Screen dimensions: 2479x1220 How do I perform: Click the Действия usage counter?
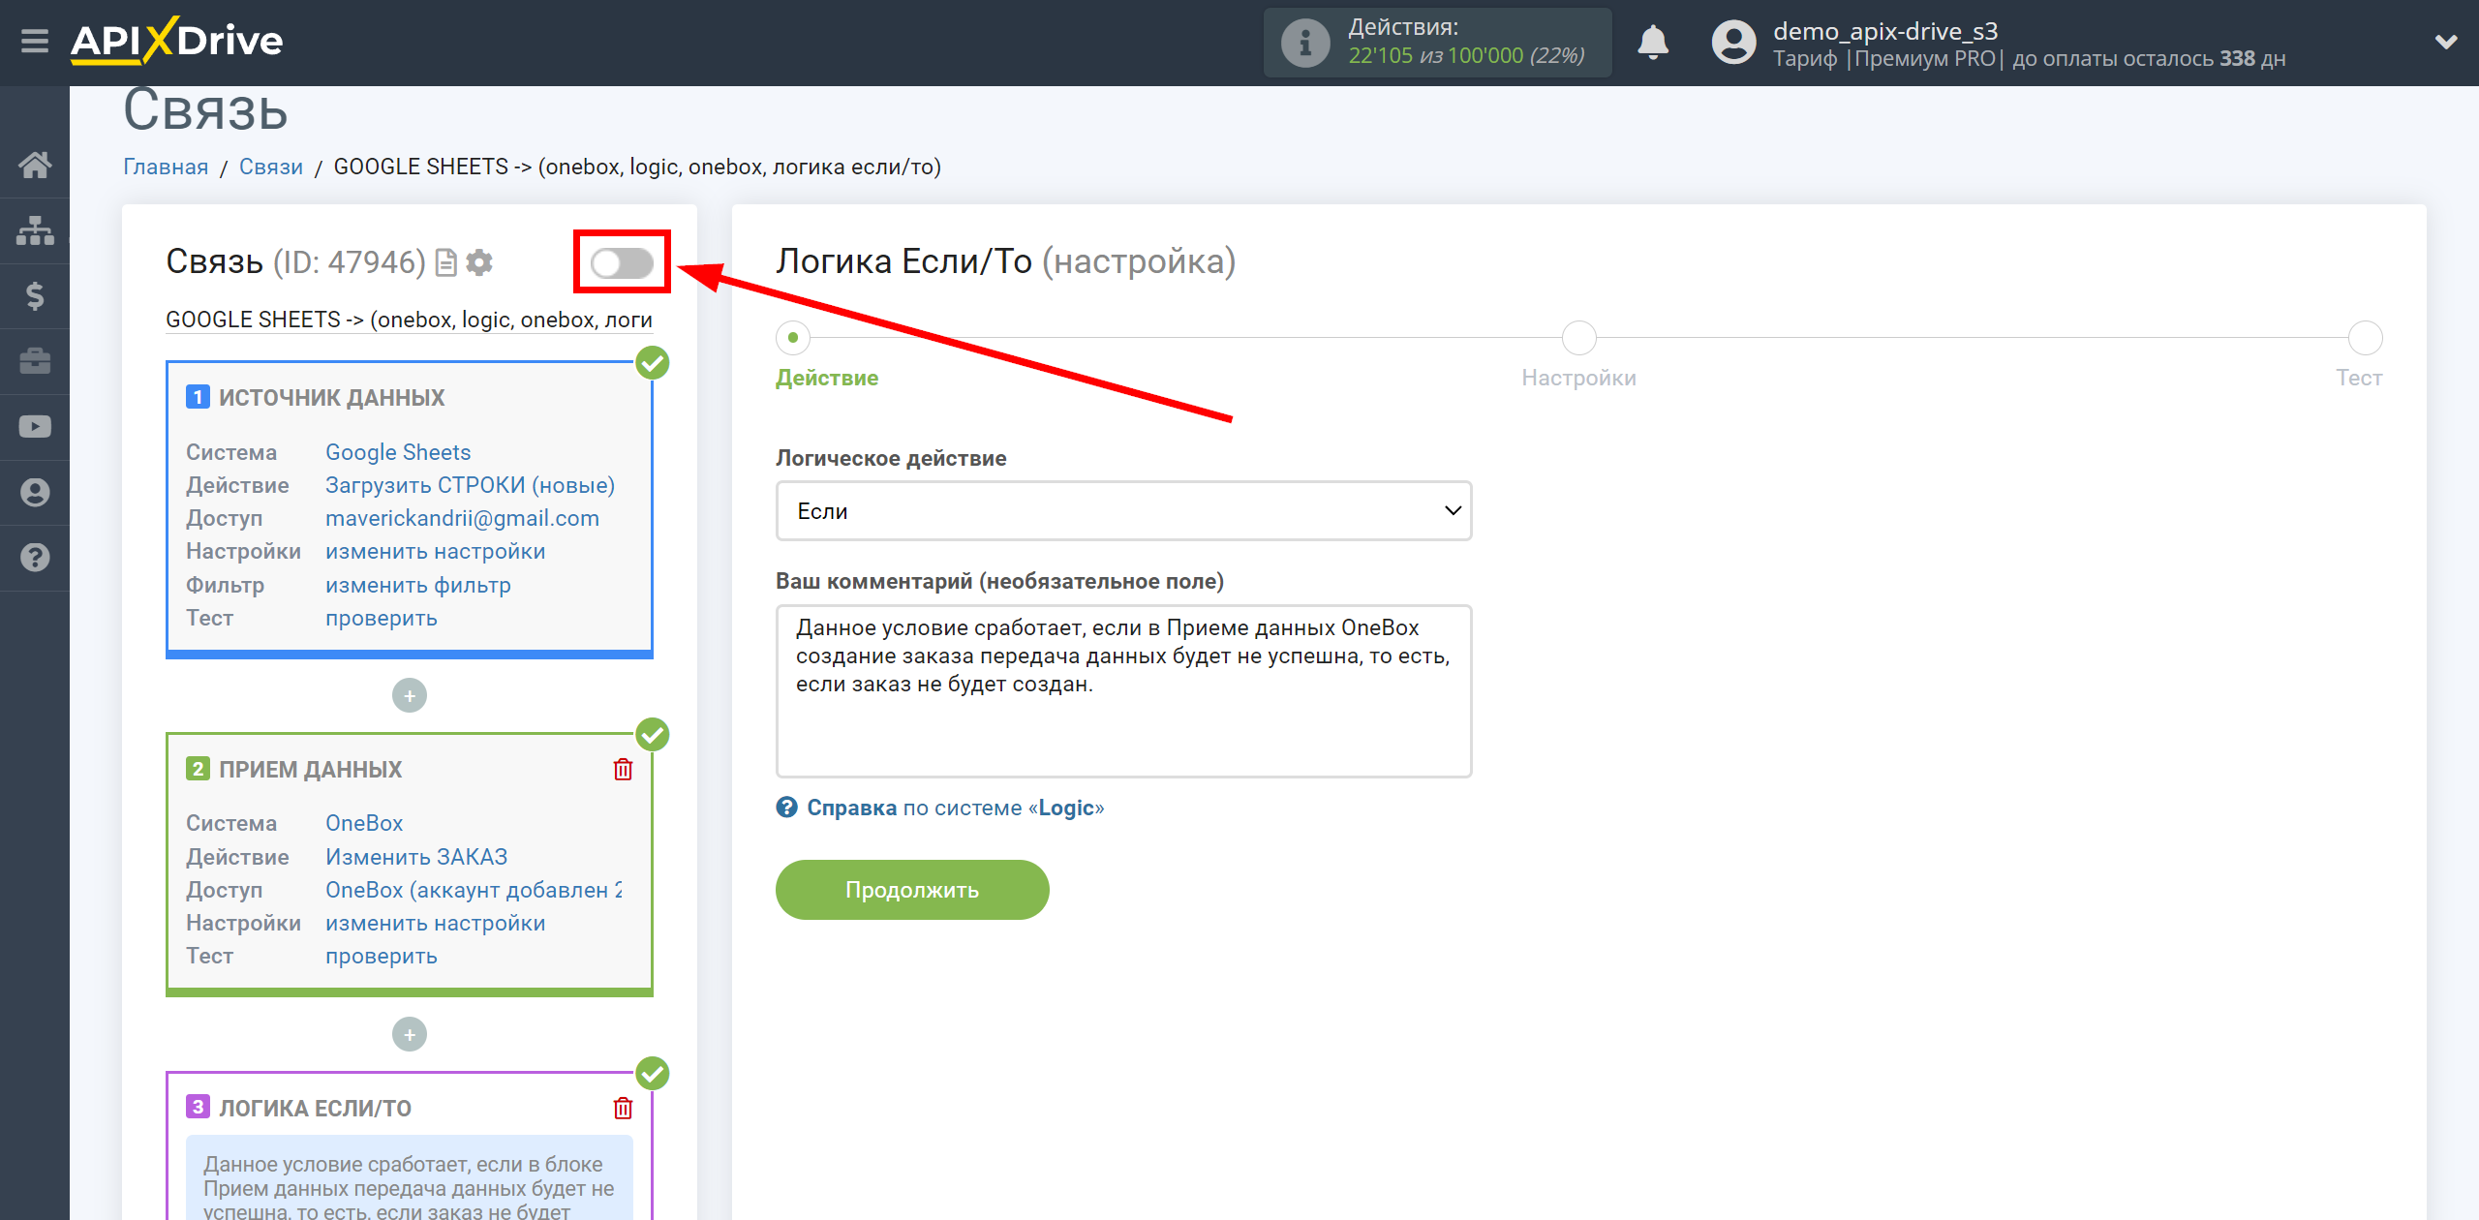[1437, 43]
